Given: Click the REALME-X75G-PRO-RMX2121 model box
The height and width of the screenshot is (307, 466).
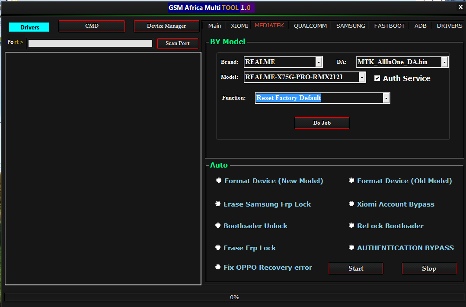Looking at the screenshot, I should click(305, 77).
